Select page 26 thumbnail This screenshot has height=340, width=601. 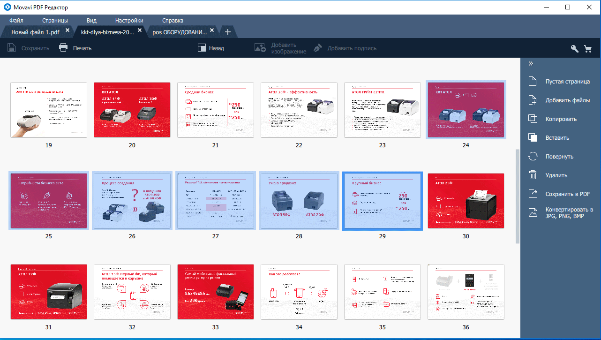(x=132, y=201)
